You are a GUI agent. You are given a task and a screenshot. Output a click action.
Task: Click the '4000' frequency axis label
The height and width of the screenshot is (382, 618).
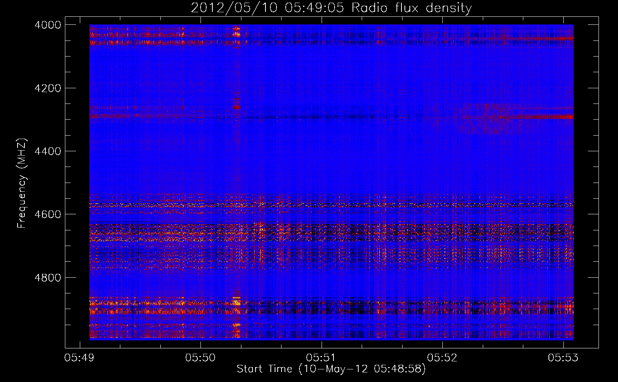(48, 25)
